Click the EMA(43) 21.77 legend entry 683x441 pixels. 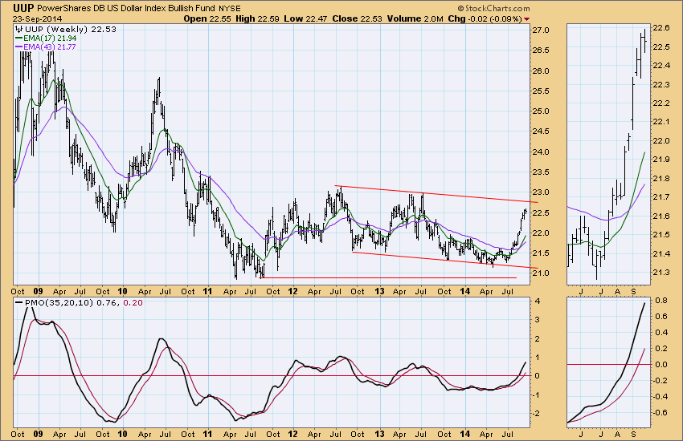coord(50,47)
